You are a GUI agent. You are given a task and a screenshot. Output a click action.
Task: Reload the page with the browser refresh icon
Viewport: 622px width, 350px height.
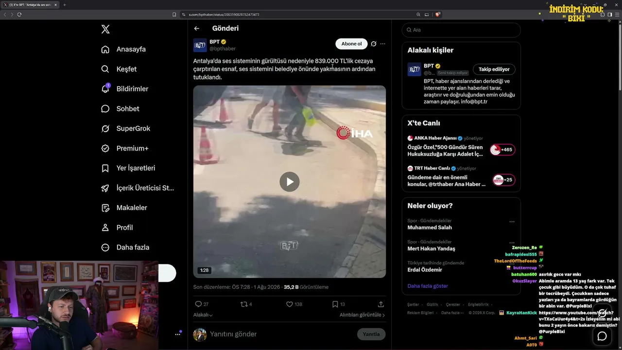(x=19, y=15)
